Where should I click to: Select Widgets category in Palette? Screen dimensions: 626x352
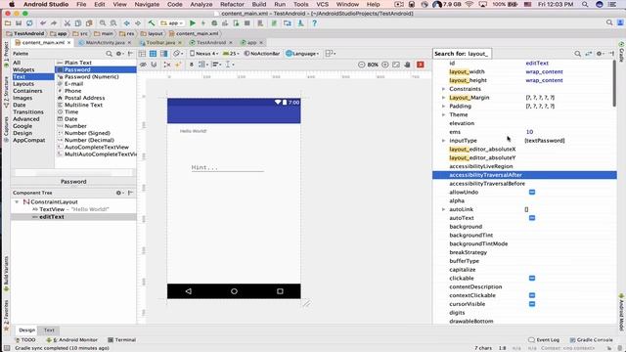click(x=23, y=69)
